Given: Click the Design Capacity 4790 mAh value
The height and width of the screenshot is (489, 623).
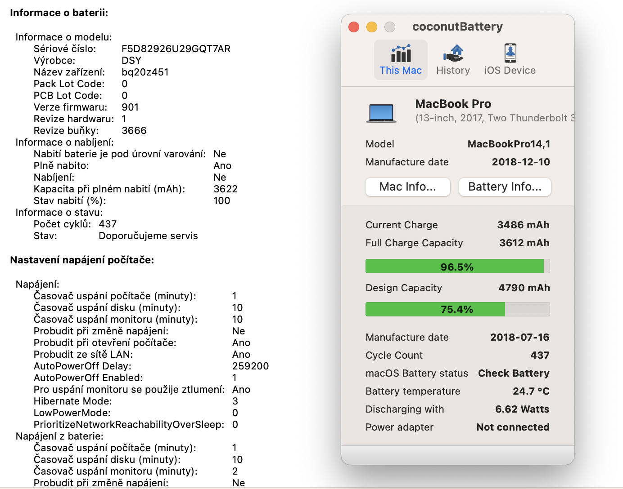Looking at the screenshot, I should pos(524,288).
